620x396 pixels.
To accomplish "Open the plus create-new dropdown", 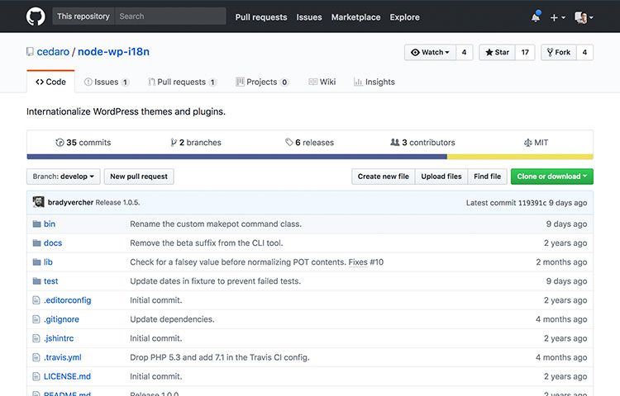I will pyautogui.click(x=557, y=17).
